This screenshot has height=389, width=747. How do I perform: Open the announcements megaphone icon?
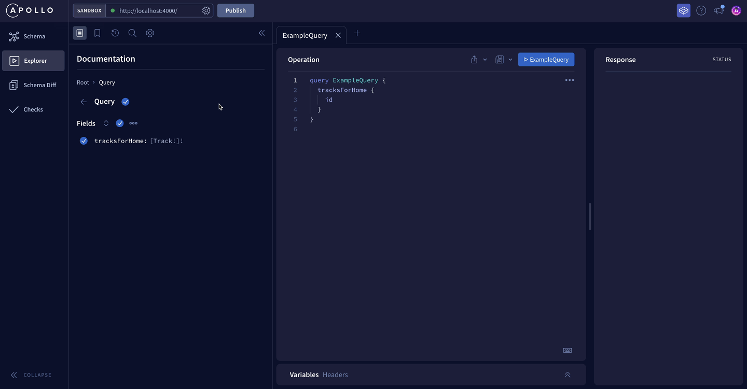pyautogui.click(x=718, y=10)
